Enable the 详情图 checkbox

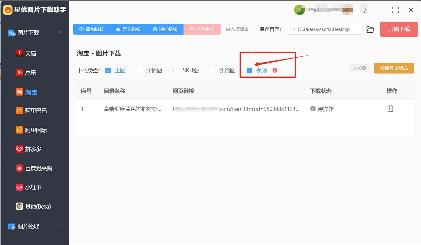point(139,70)
